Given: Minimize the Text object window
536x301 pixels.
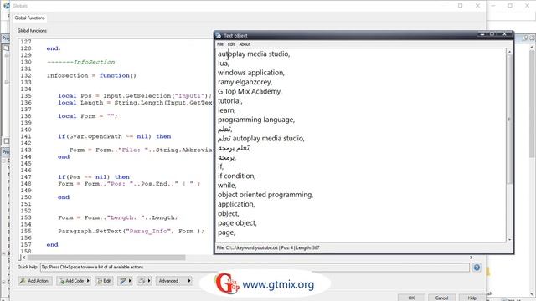Looking at the screenshot, I should coord(482,34).
